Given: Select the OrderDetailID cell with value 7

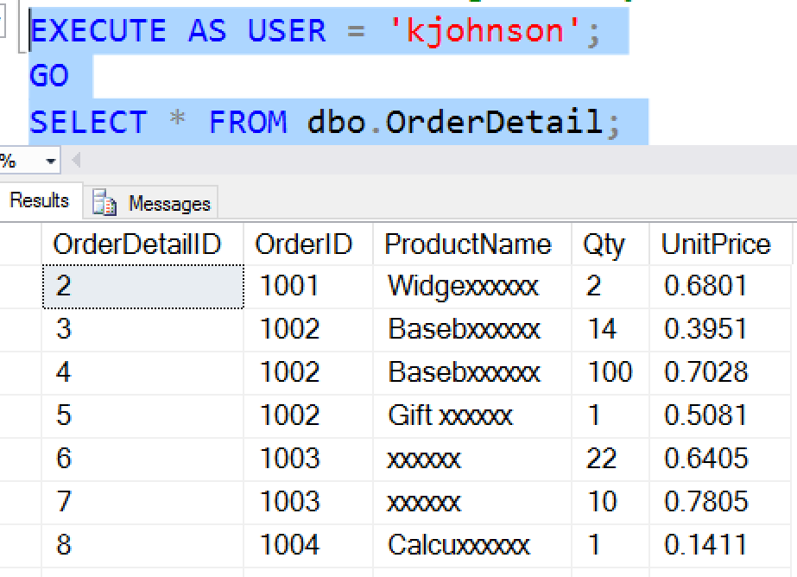Looking at the screenshot, I should [x=142, y=502].
